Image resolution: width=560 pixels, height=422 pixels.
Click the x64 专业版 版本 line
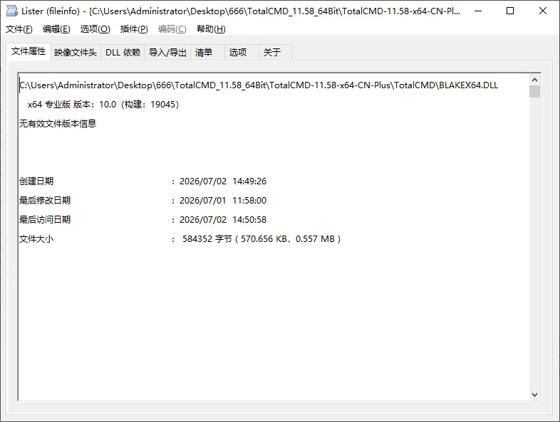(103, 105)
